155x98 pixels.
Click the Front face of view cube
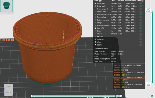tap(9, 92)
